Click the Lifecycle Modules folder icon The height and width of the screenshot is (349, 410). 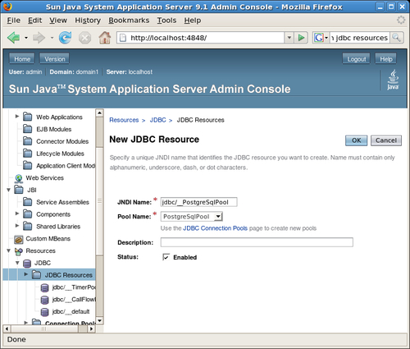coord(27,154)
